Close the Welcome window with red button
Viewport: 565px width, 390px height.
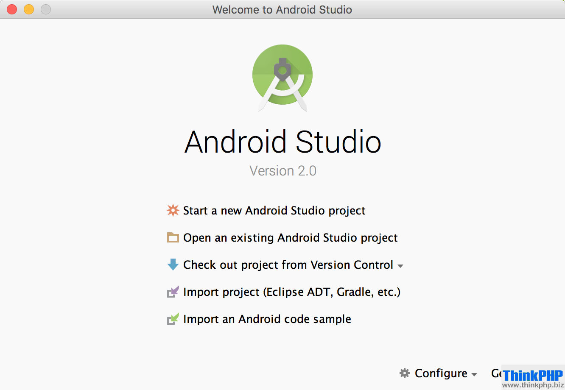click(12, 9)
